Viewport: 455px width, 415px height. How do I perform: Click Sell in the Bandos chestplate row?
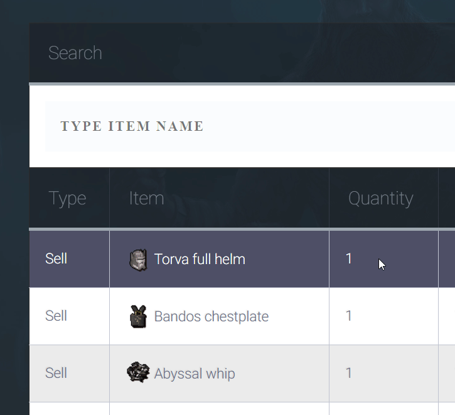pos(56,316)
